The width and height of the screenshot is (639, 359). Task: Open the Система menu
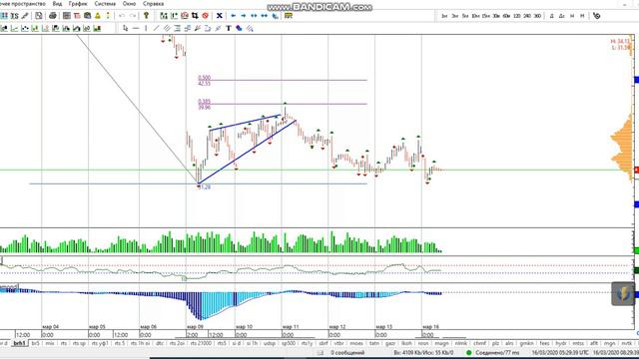pyautogui.click(x=105, y=4)
